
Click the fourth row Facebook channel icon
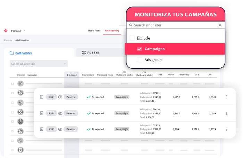[20, 112]
